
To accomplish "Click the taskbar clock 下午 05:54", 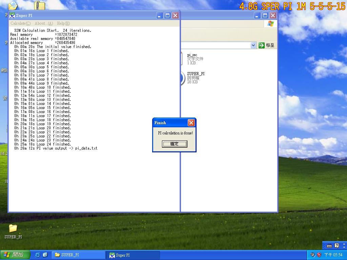I will tap(333, 255).
